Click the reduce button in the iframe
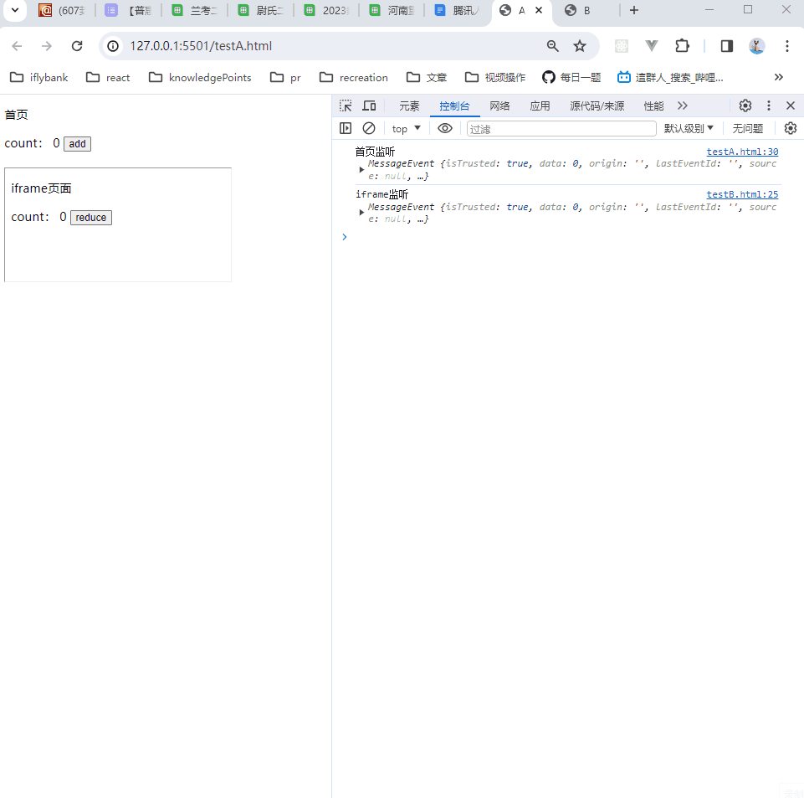804x798 pixels. [90, 217]
